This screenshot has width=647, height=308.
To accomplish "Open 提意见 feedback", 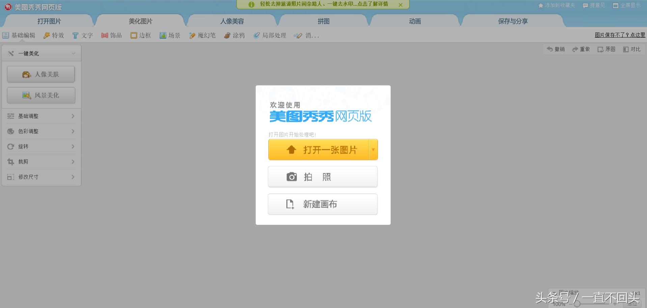I will (594, 5).
